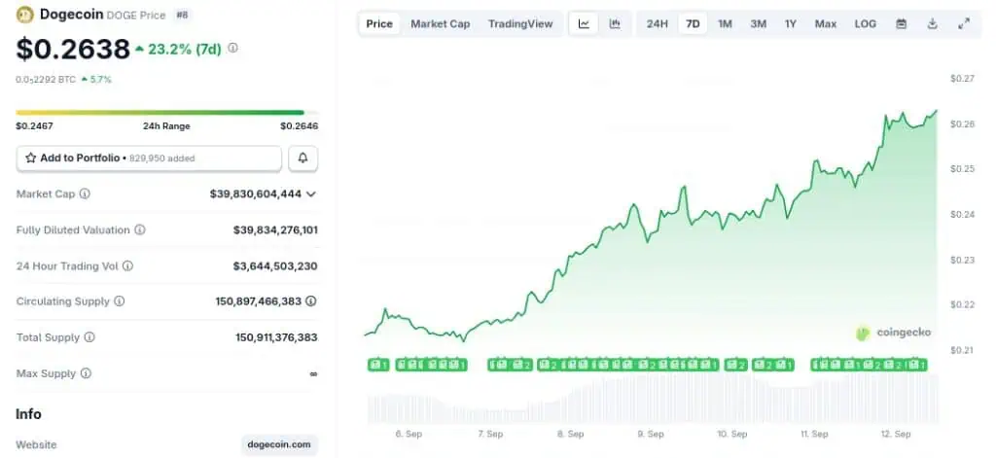Screen dimensions: 996x458
Task: Set chart range to 24H
Action: tap(658, 24)
